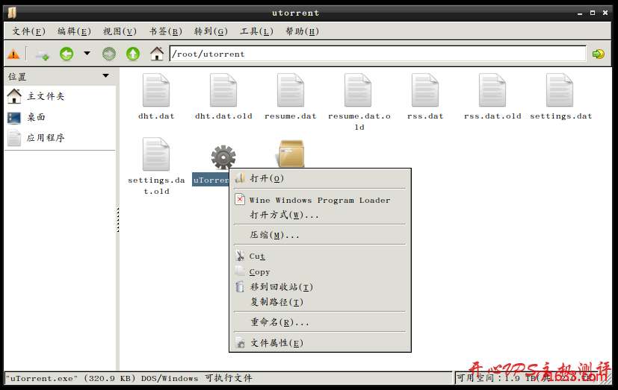Go to home folder toolbar icon
The height and width of the screenshot is (390, 618).
pos(157,54)
